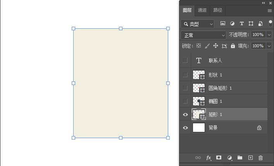Select the 矩形 1 layer name
The image size is (274, 166).
tap(215, 114)
